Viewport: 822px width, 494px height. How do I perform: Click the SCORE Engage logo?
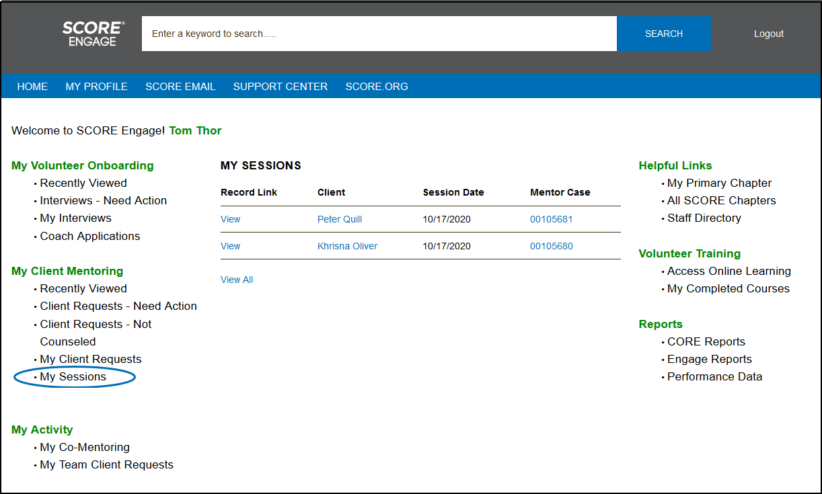point(93,34)
